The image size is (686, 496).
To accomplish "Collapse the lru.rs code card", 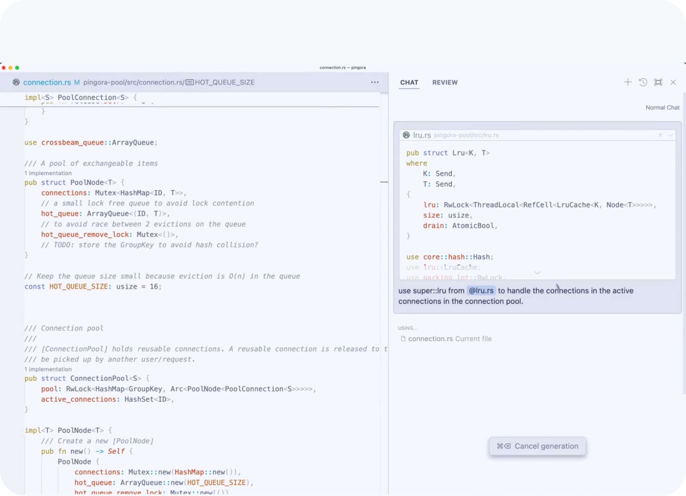I will pos(670,135).
